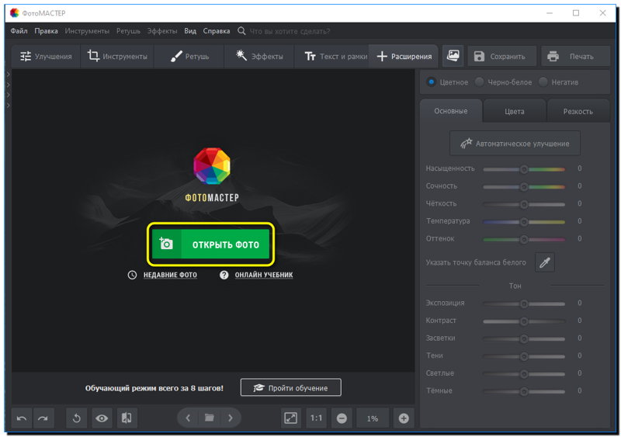This screenshot has height=437, width=621.
Task: Open the ОНЛАЙН УЧЕБНИК link
Action: pos(264,275)
